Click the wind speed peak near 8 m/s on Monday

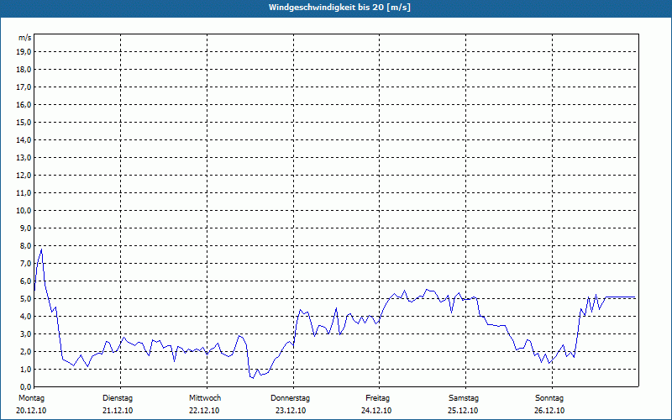pos(41,249)
